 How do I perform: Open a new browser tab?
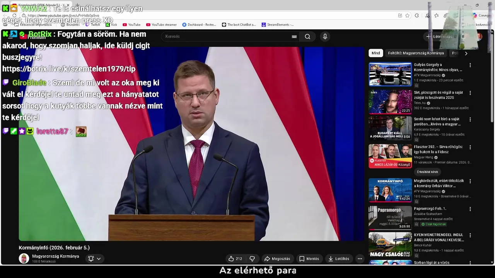coord(77,5)
